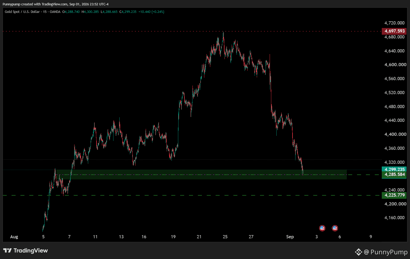This screenshot has width=410, height=259.
Task: Click the green 4,225.779 price label
Action: 394,195
